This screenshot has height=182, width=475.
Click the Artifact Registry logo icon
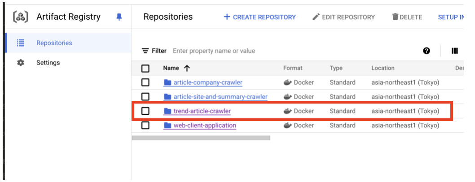[20, 17]
